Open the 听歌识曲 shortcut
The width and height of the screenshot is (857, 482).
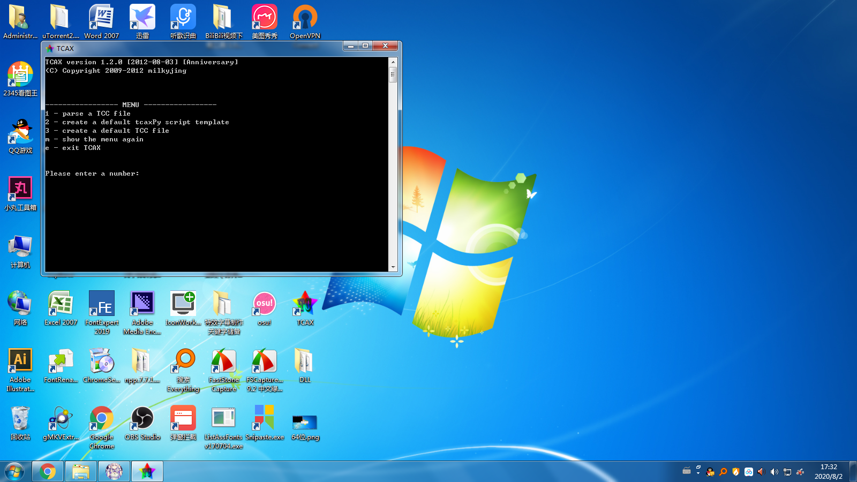coord(183,21)
